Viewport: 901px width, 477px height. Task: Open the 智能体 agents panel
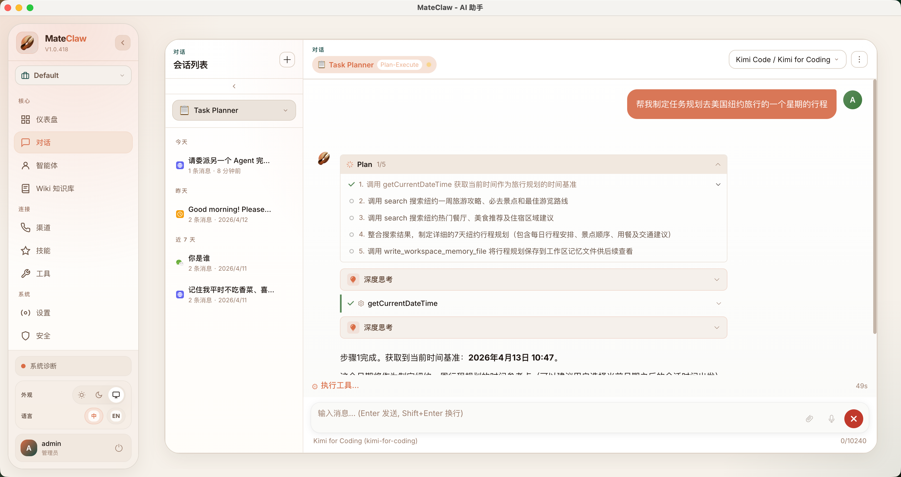(47, 165)
